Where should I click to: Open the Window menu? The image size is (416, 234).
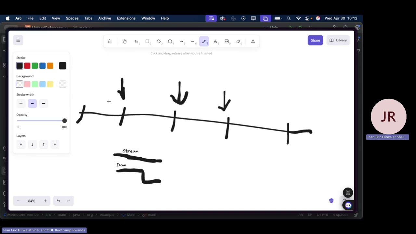148,18
